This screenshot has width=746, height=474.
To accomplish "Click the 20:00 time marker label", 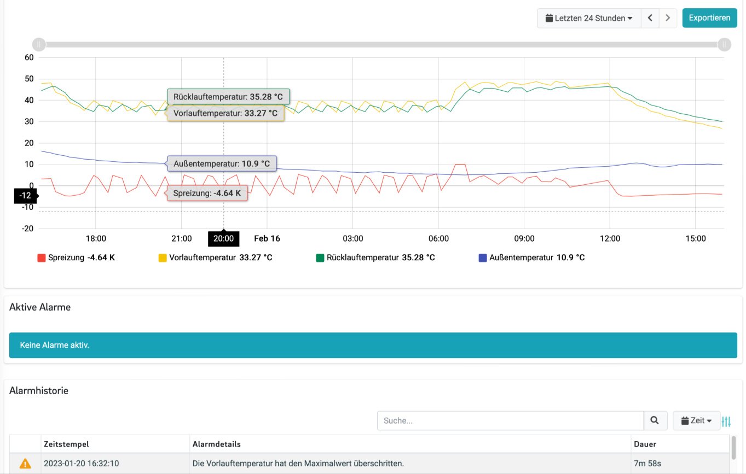I will point(223,238).
